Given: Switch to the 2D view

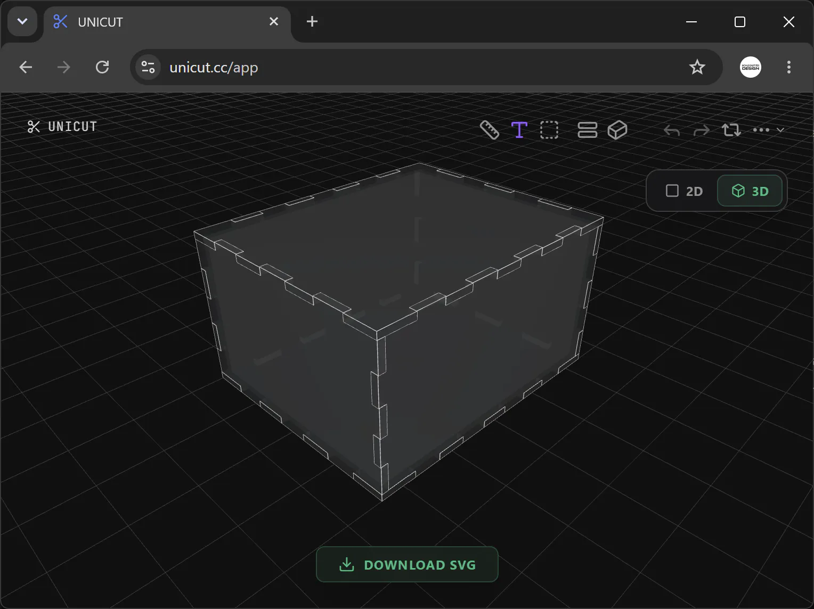Looking at the screenshot, I should (685, 191).
